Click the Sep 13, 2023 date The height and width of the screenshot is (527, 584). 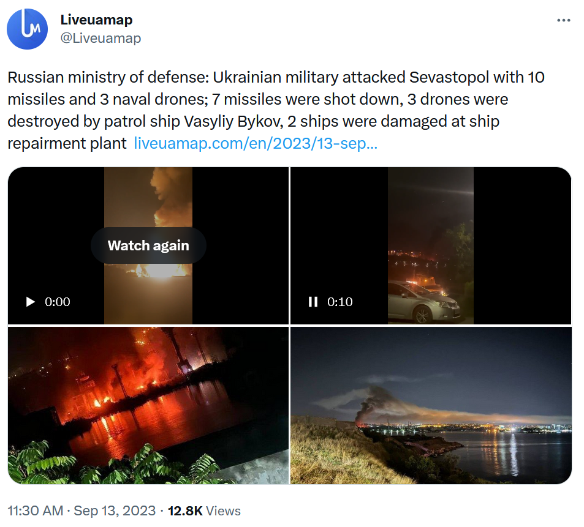tap(115, 510)
